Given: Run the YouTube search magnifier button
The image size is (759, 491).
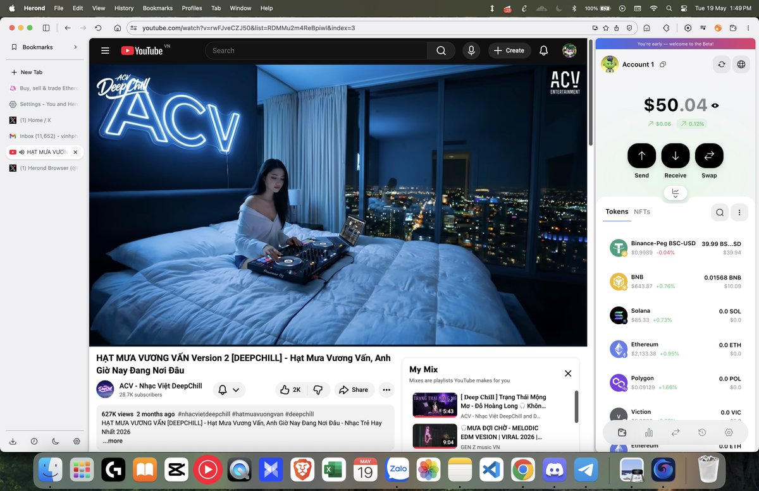Looking at the screenshot, I should click(x=441, y=51).
